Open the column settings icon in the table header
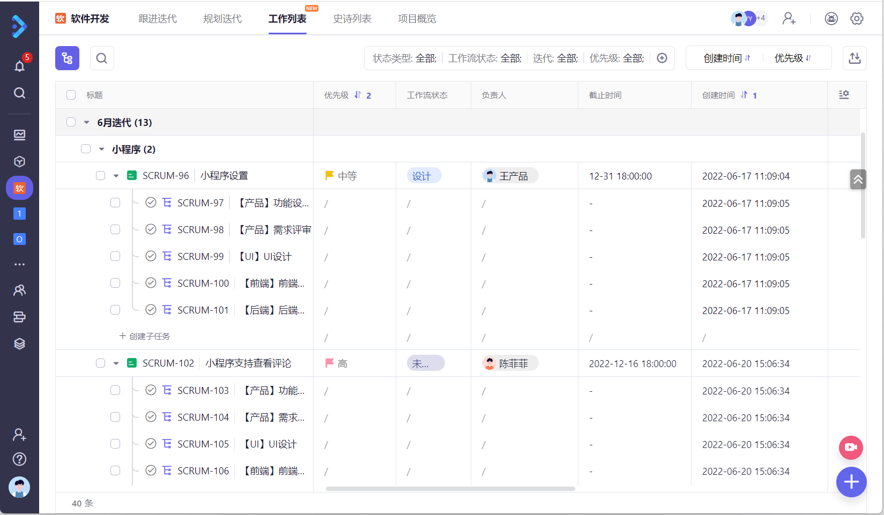Viewport: 884px width, 515px height. tap(844, 94)
